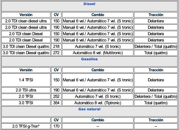Click Total (quattro) in the 3.0 TFSI row

click(x=156, y=103)
